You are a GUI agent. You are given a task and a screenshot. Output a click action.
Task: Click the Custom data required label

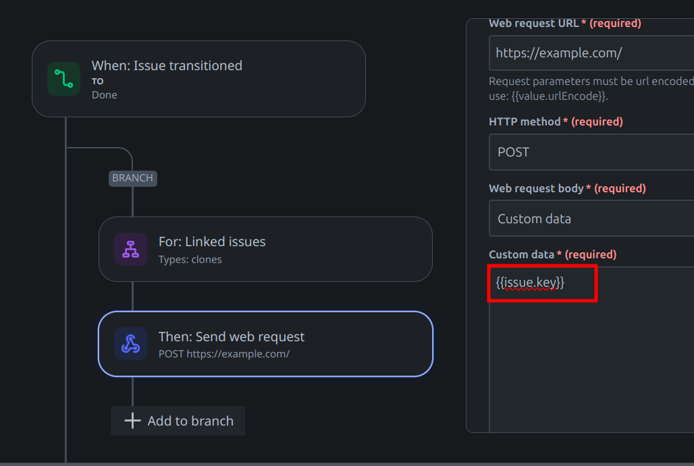click(552, 255)
